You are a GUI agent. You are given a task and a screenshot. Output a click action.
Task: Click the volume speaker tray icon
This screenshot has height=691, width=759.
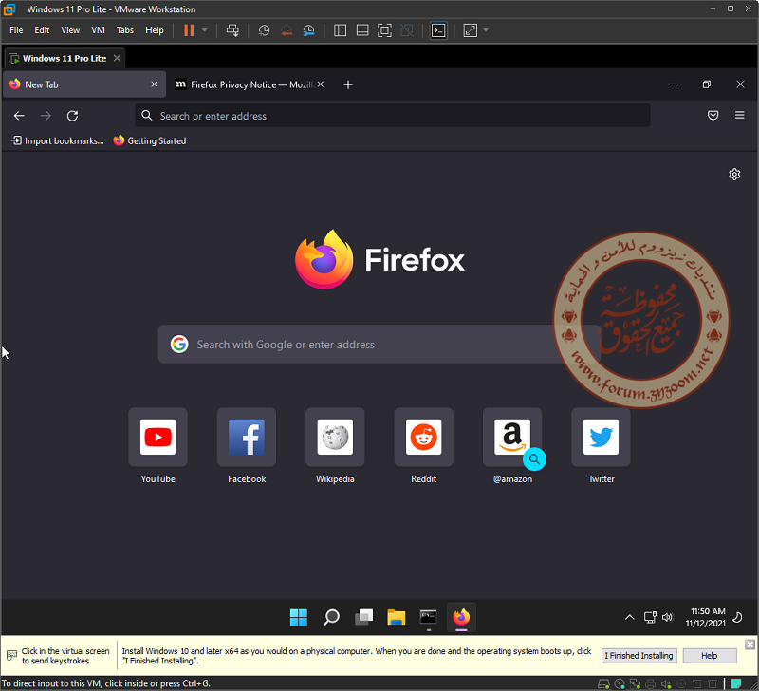coord(668,617)
